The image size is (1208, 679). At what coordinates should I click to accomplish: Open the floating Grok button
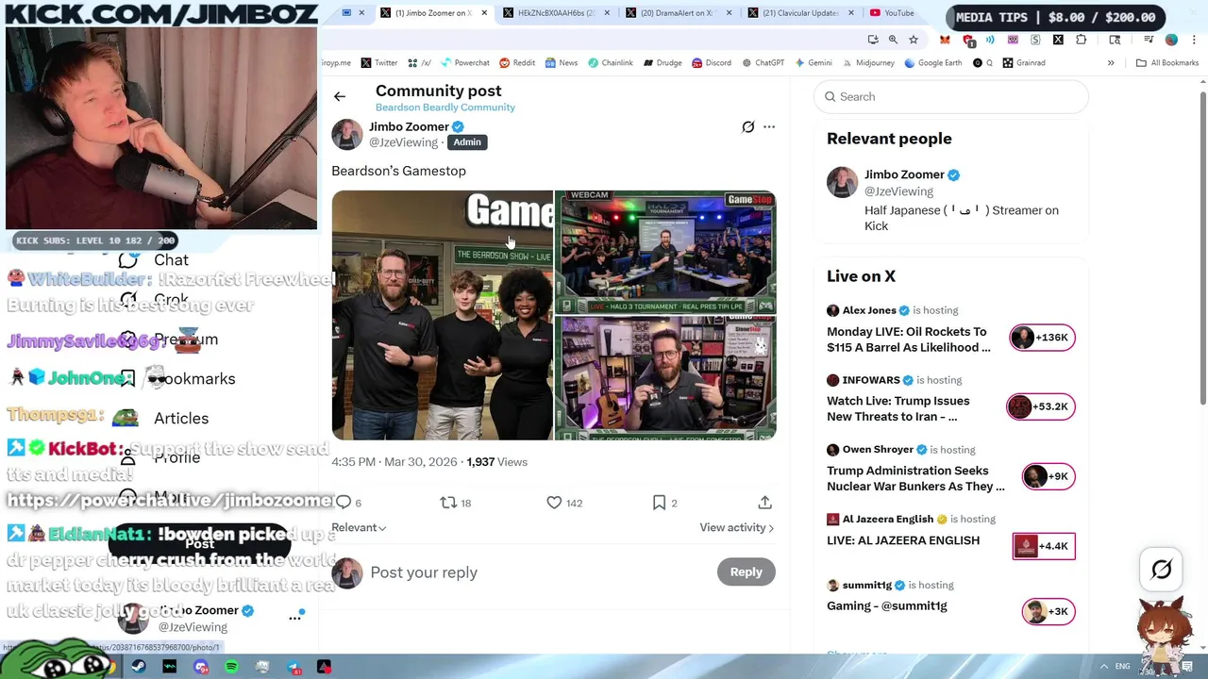[1162, 570]
